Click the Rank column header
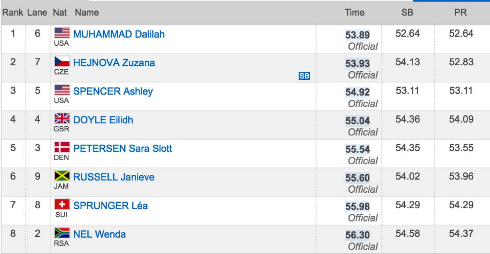This screenshot has height=254, width=490. [x=13, y=12]
